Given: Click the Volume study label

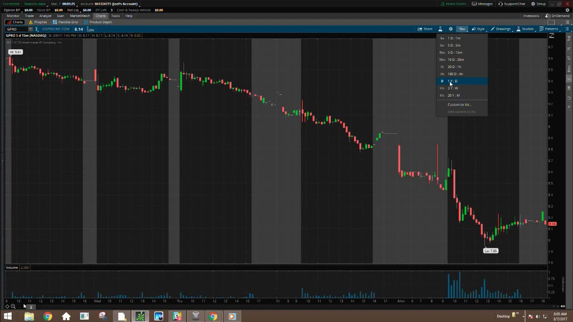Looking at the screenshot, I should click(x=12, y=267).
